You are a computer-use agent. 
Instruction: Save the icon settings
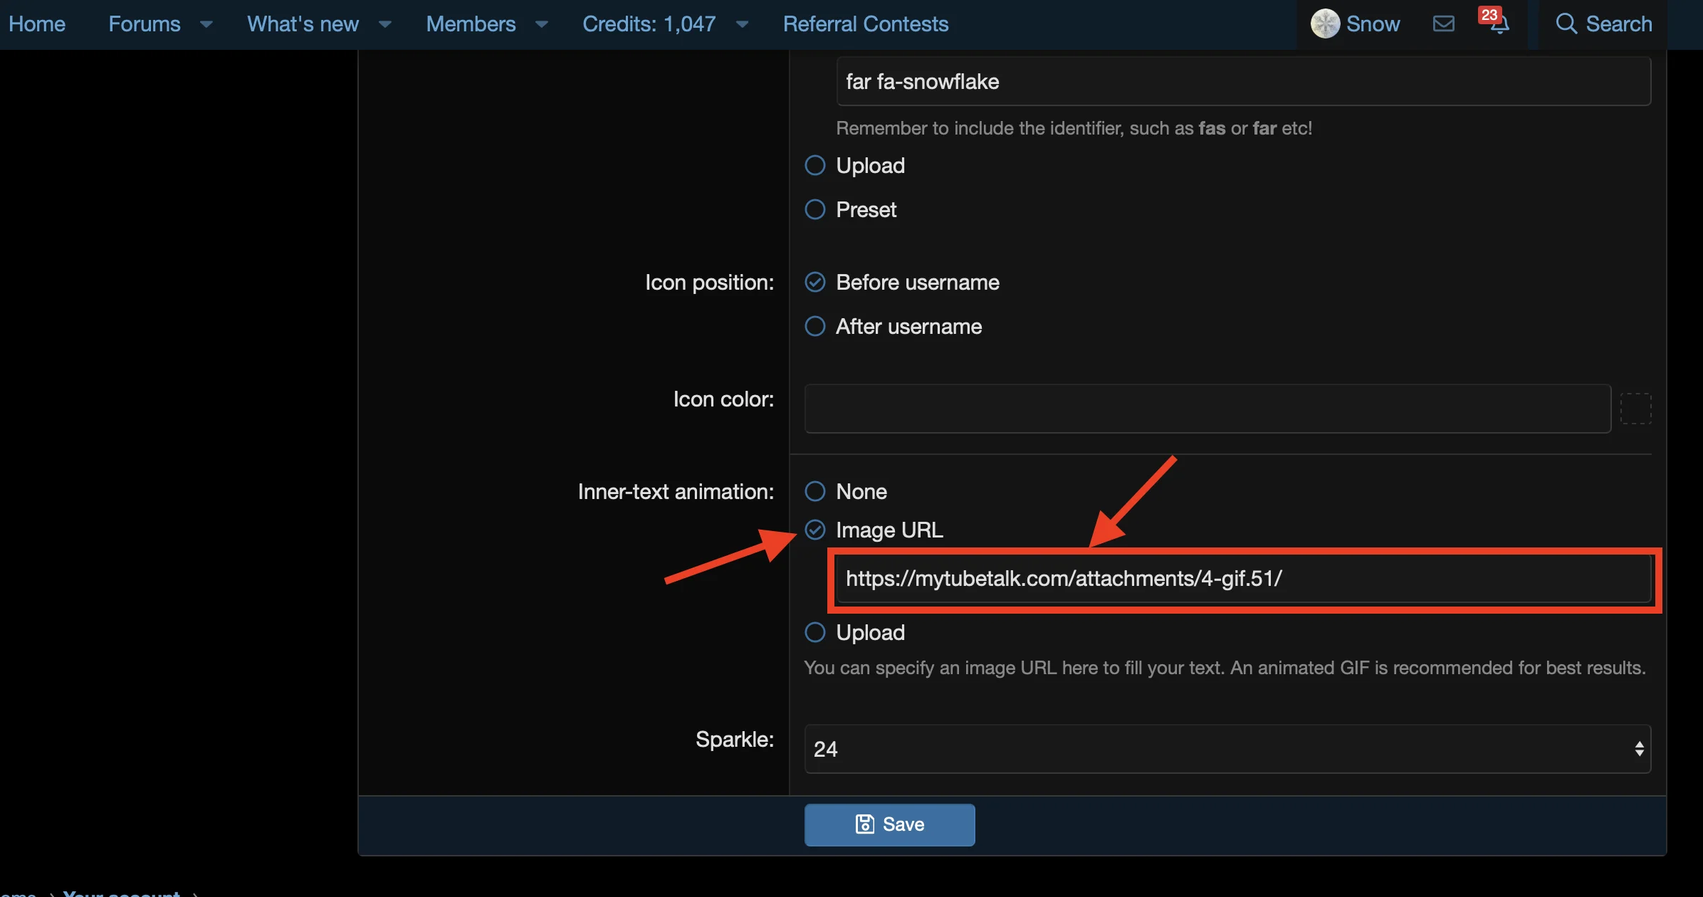pyautogui.click(x=889, y=824)
